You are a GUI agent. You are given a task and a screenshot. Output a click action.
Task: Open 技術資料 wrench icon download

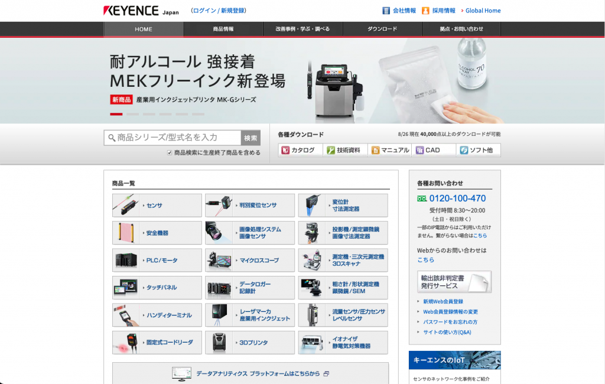[x=331, y=150]
